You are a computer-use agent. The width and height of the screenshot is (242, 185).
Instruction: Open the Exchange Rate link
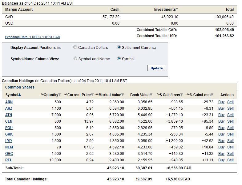(32, 37)
